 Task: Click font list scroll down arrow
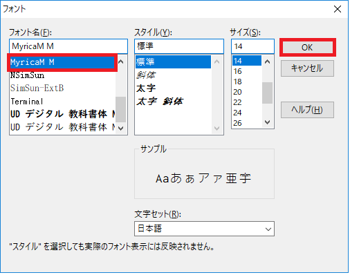(x=121, y=129)
